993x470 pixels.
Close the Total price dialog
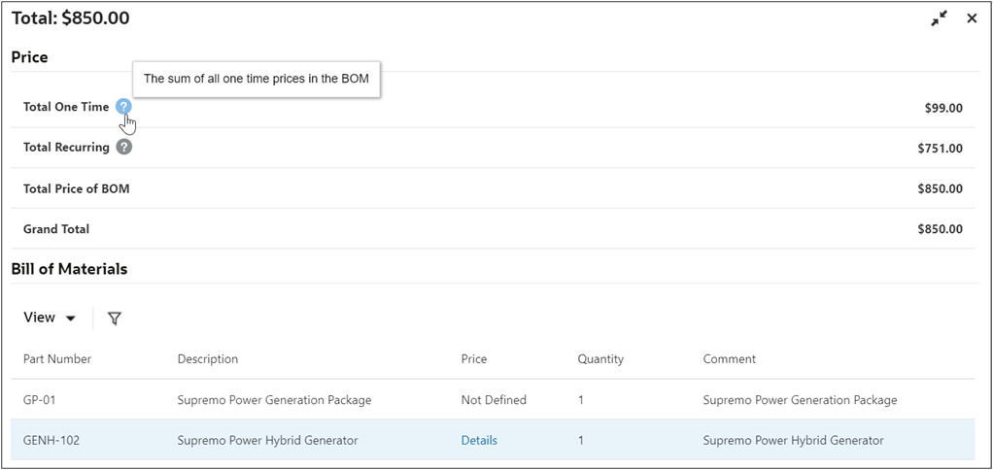point(972,18)
